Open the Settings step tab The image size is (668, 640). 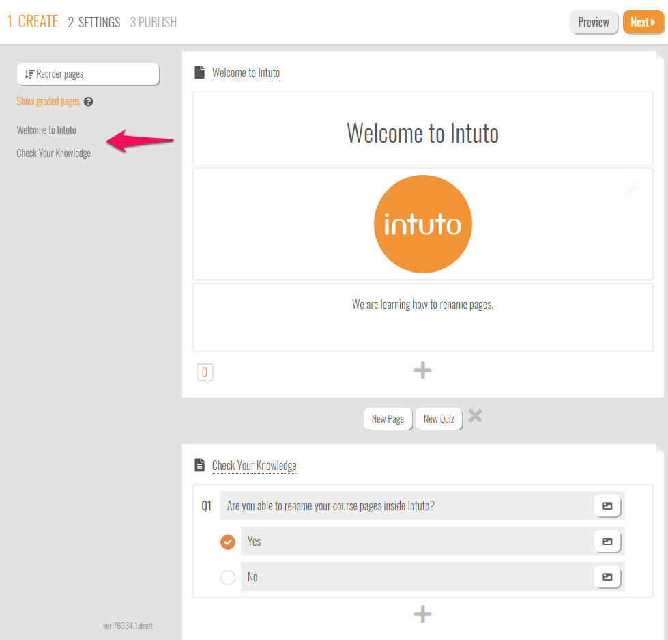(94, 23)
